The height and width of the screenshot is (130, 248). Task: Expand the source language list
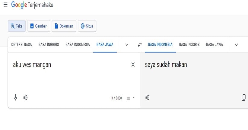point(127,45)
